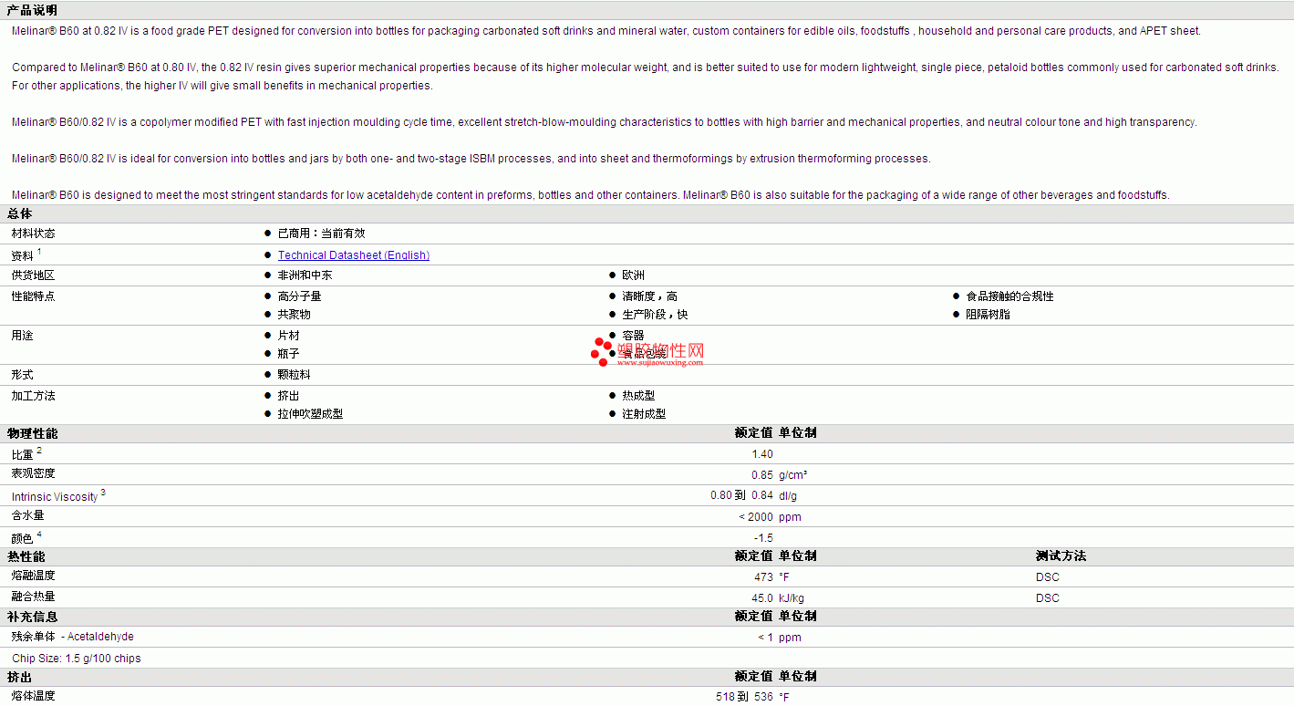Select the Chip Size: 1.5 g/100 chips note

[x=77, y=659]
